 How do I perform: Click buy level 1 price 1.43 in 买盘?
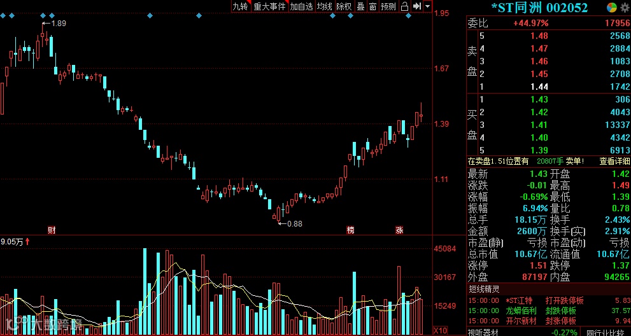point(539,99)
